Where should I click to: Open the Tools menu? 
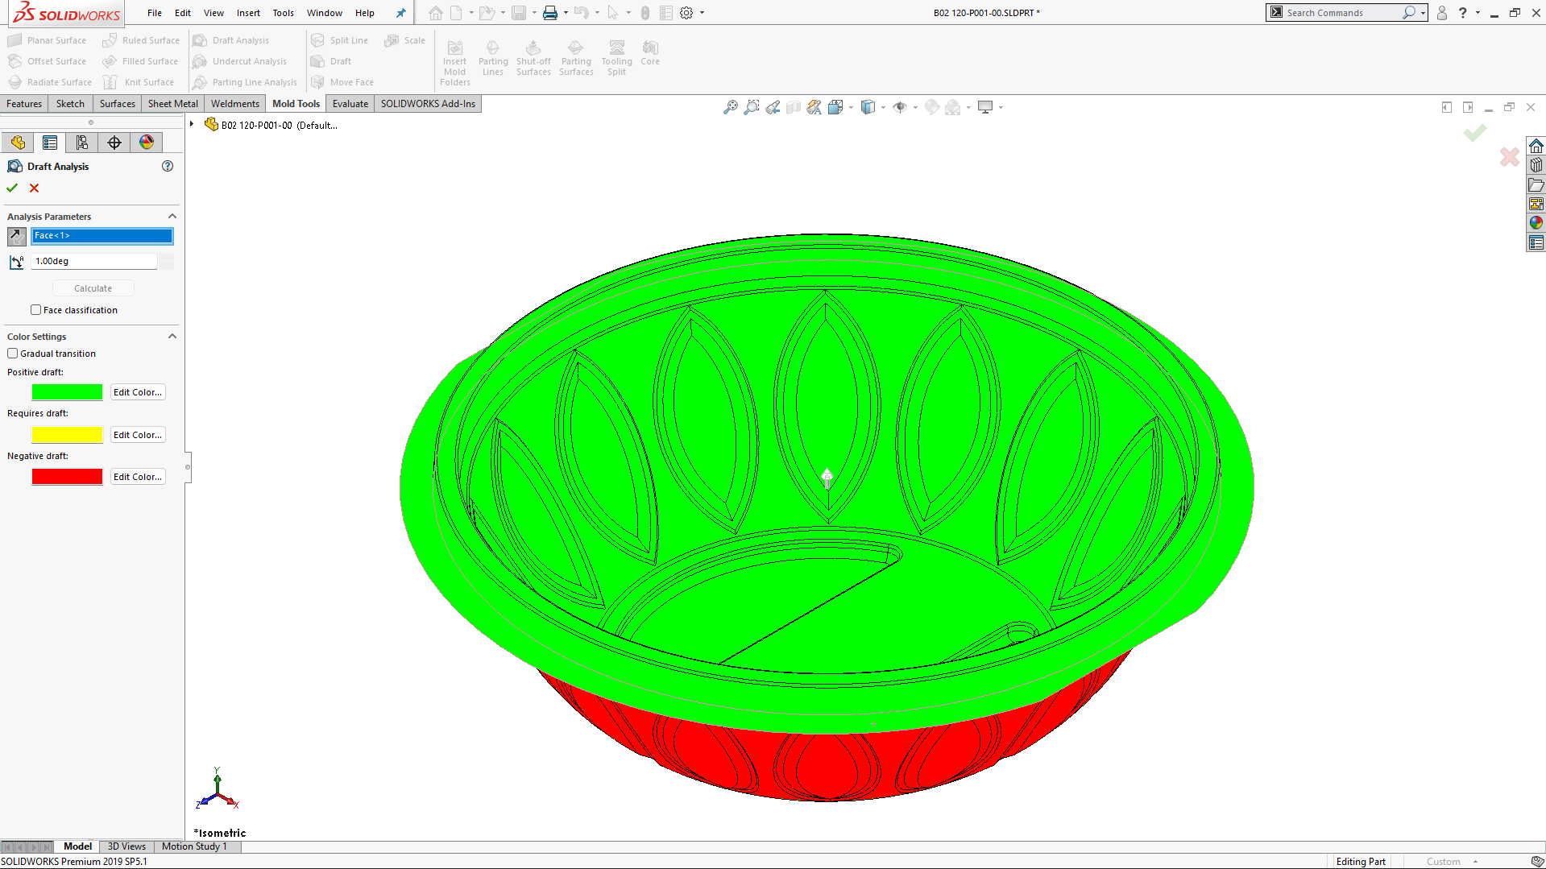283,13
